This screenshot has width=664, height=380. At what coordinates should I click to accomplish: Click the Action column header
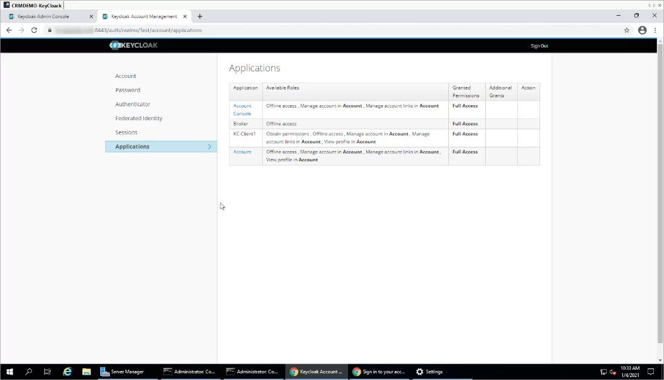tap(528, 88)
